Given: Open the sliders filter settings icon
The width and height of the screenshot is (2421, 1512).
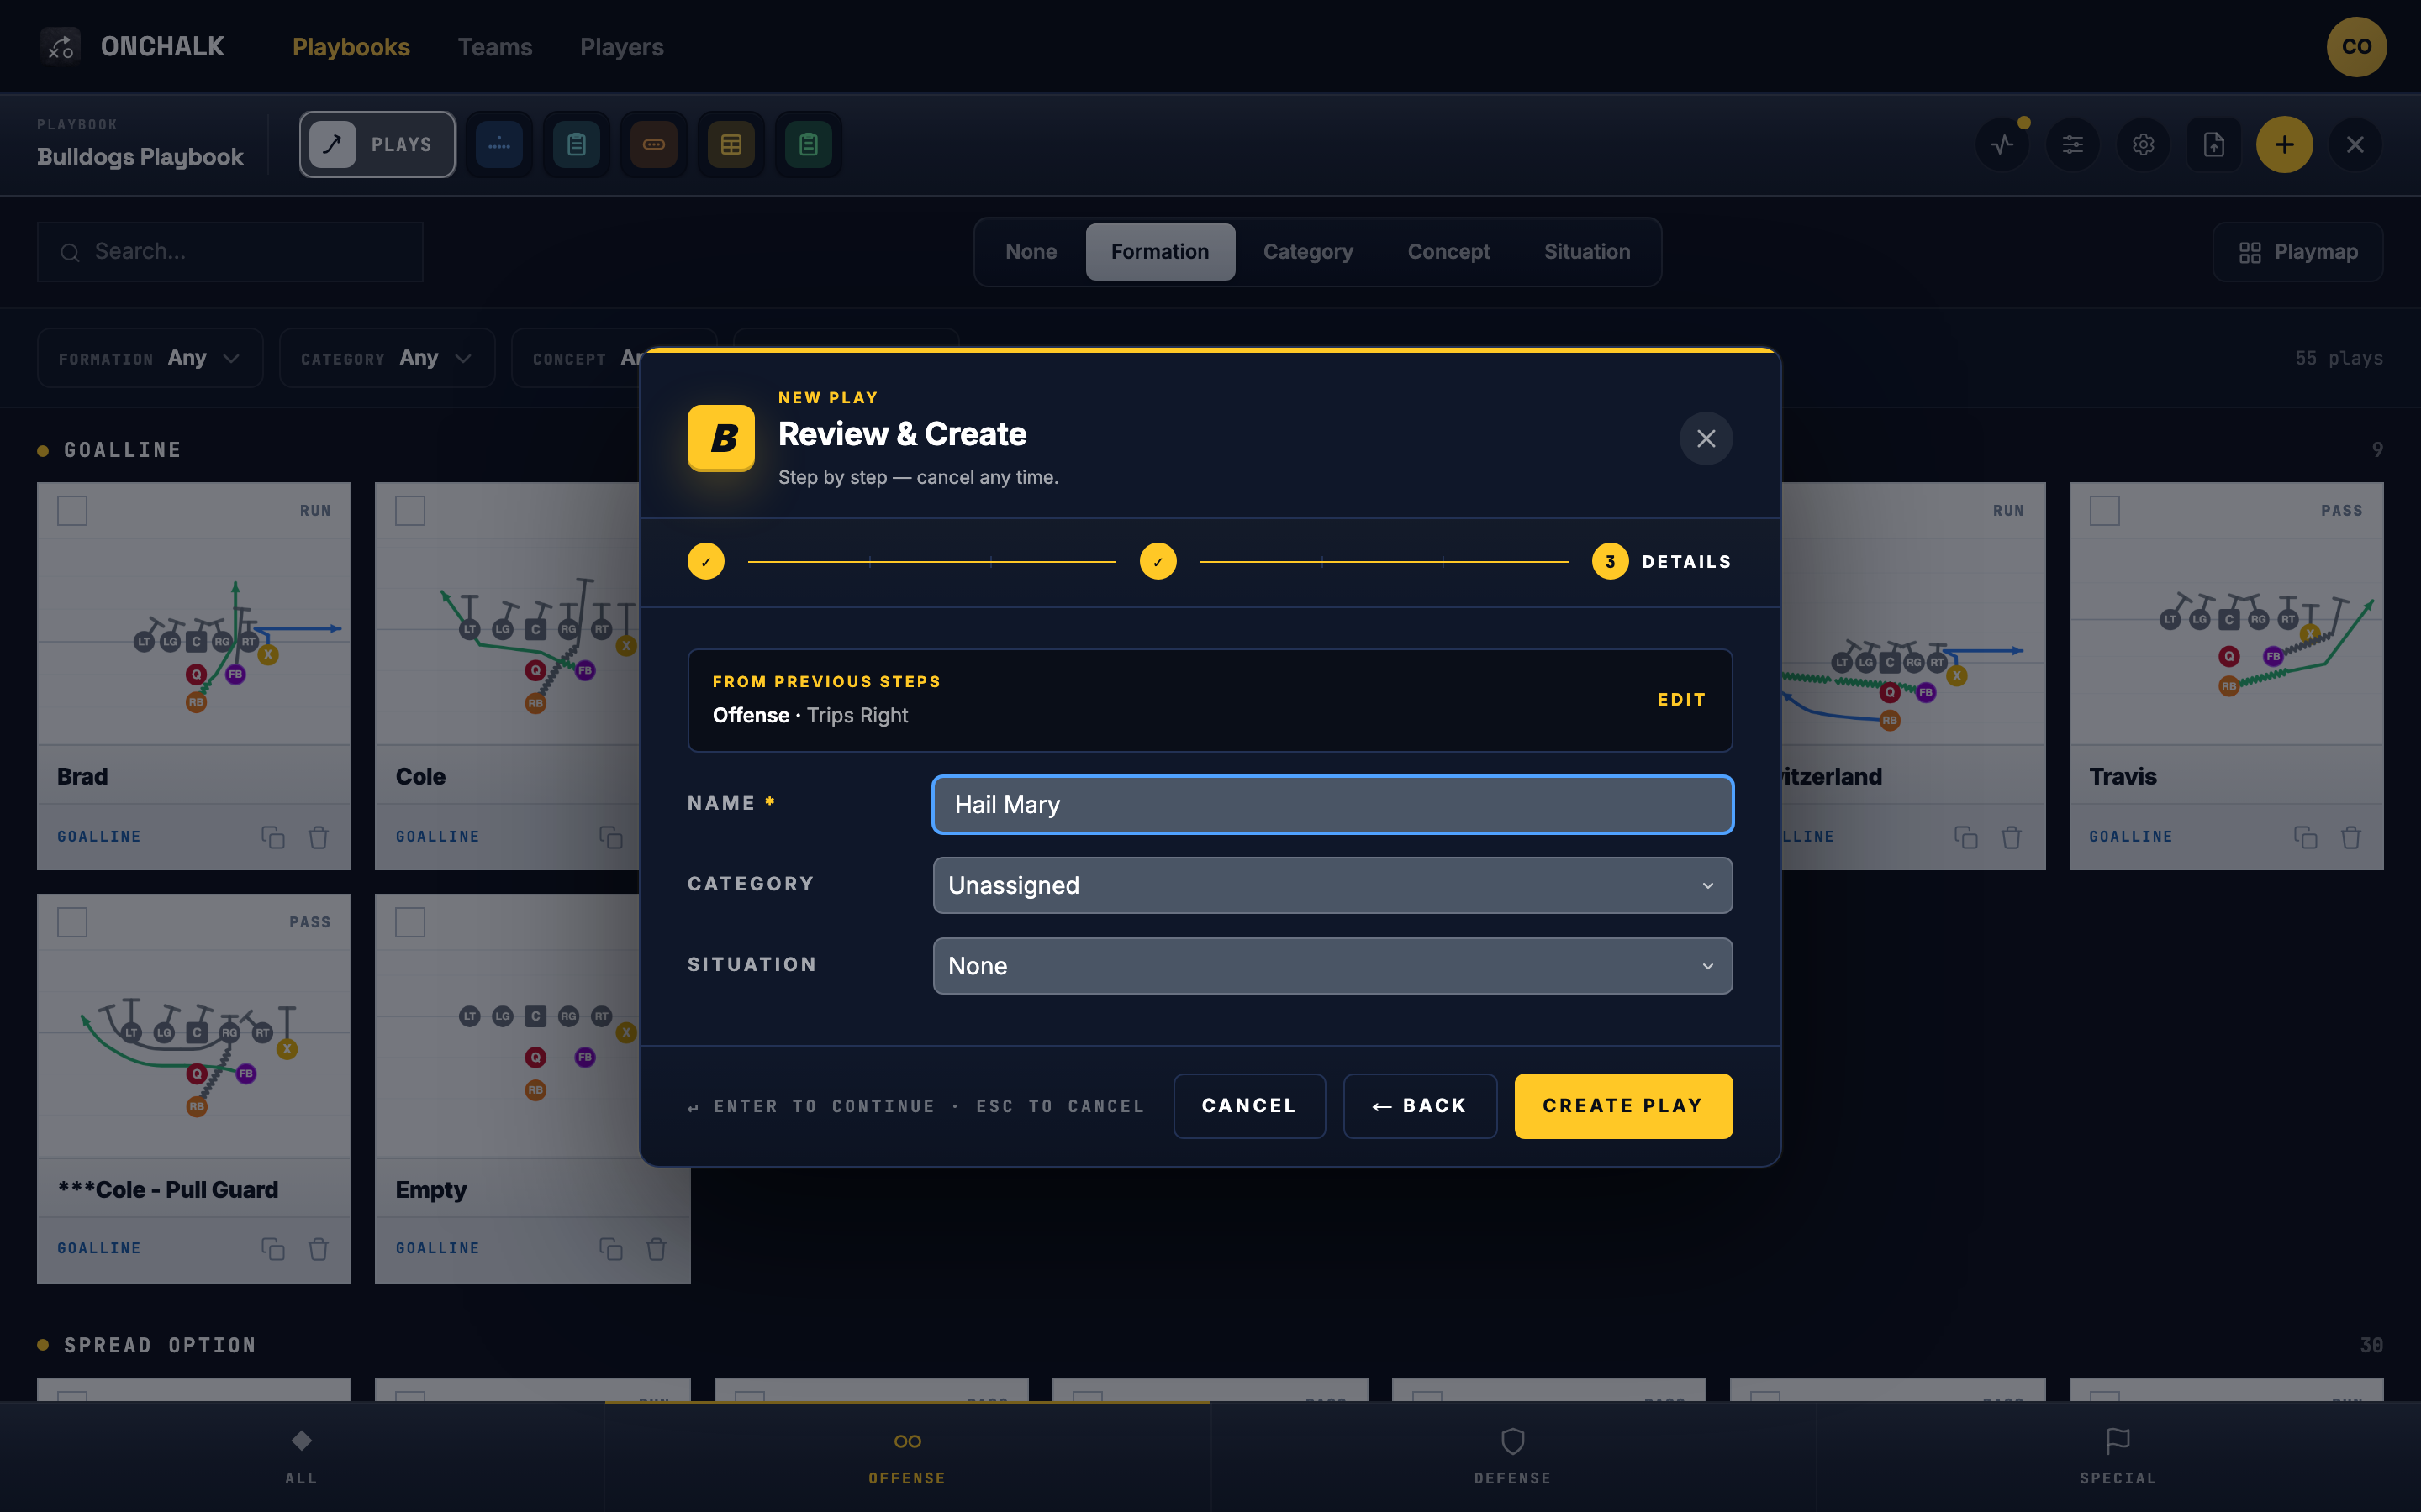Looking at the screenshot, I should (2073, 145).
